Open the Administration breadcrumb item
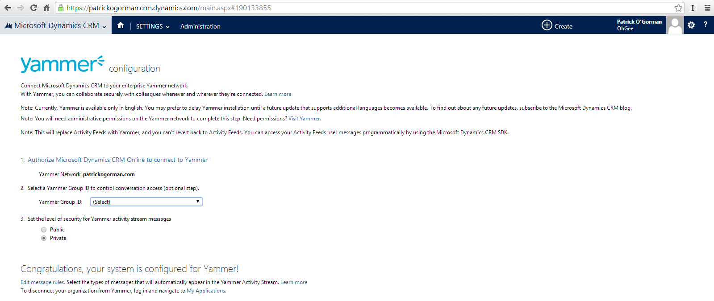The image size is (714, 301). pos(200,26)
